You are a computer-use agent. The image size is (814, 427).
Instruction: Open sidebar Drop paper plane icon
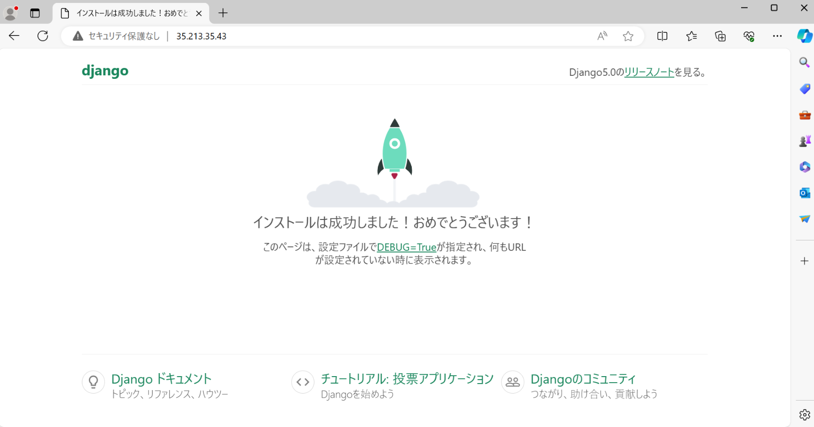(805, 219)
